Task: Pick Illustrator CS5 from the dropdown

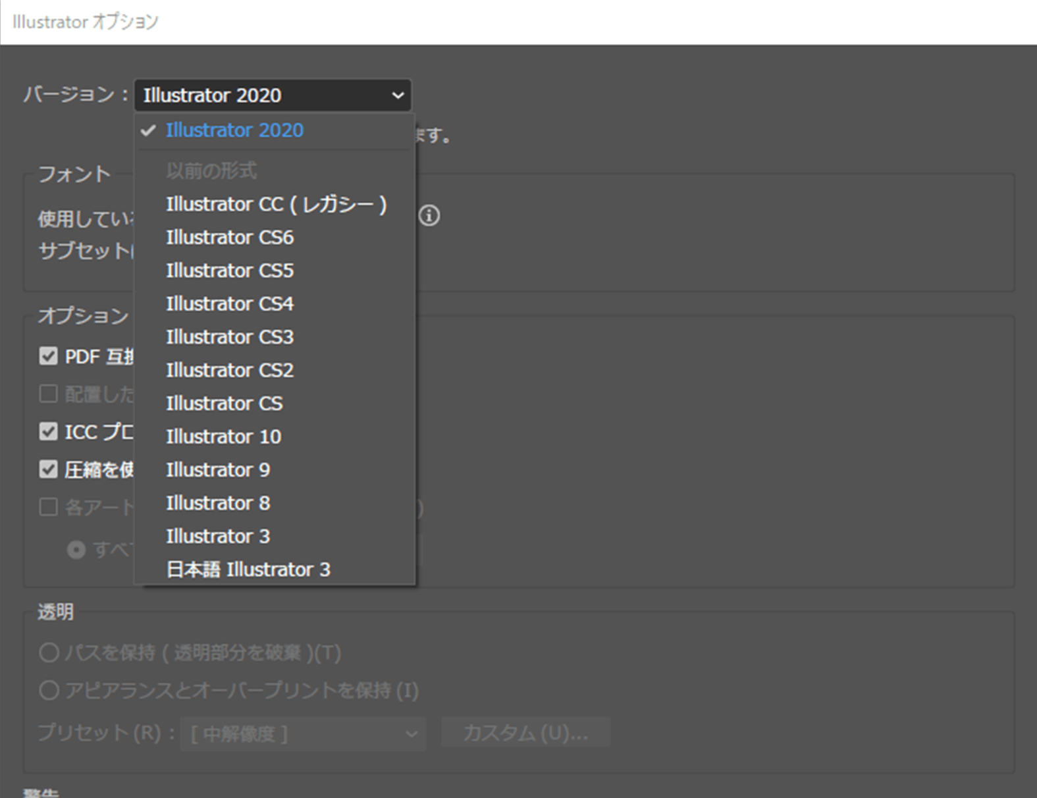Action: [230, 271]
